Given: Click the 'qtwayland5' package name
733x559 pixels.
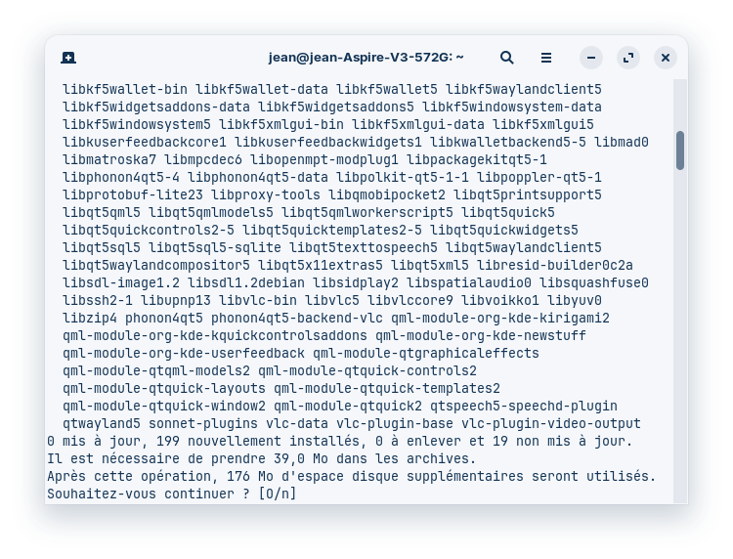Looking at the screenshot, I should [x=102, y=423].
